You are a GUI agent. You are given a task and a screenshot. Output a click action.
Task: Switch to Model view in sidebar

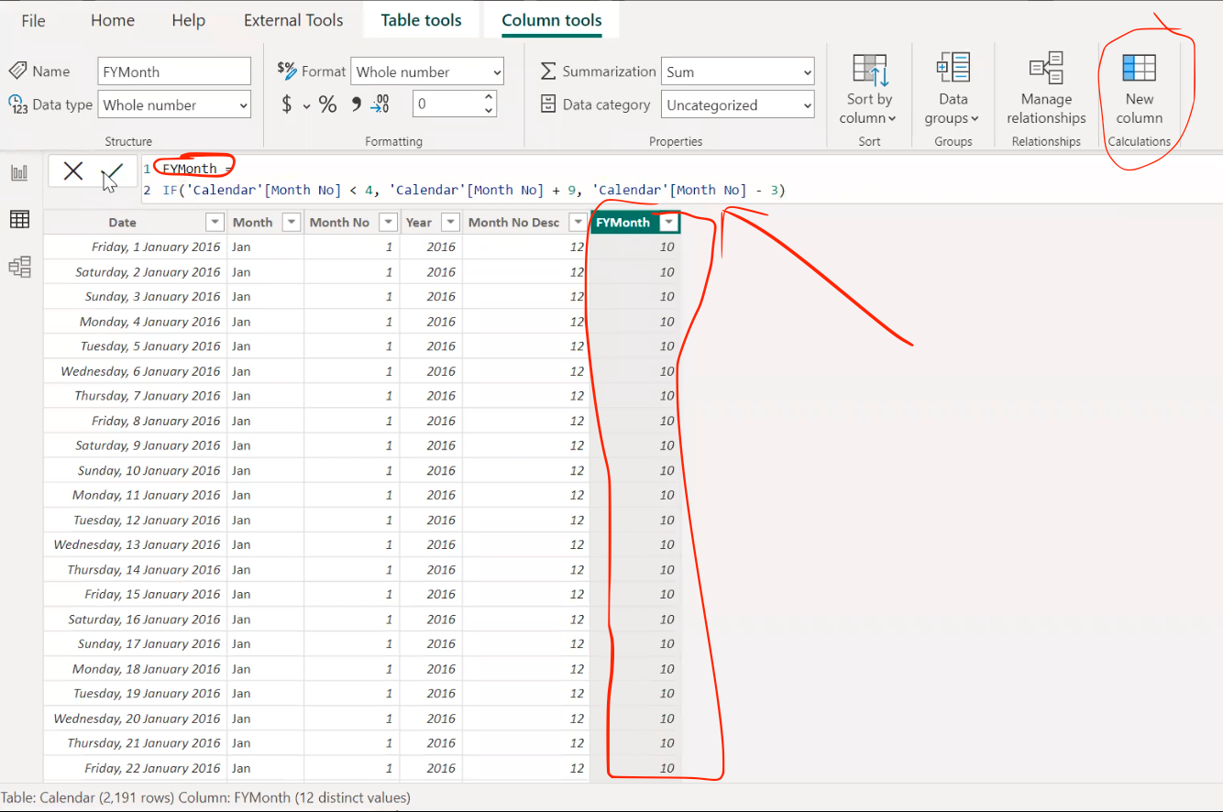[x=19, y=267]
